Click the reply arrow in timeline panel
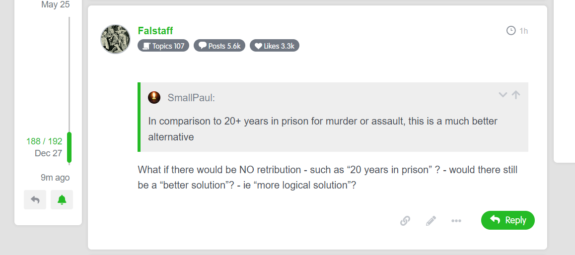The image size is (575, 255). pyautogui.click(x=35, y=199)
